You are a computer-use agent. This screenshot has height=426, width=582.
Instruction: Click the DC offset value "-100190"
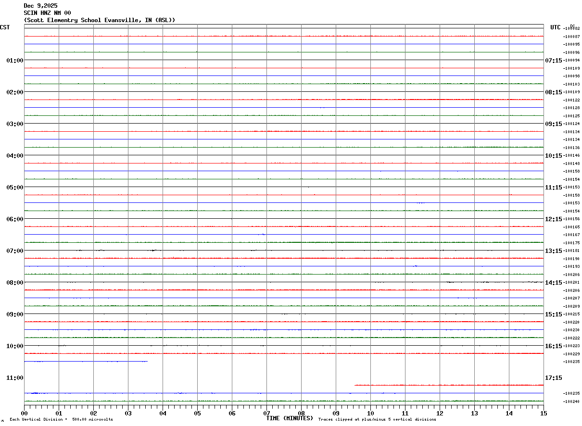[571, 259]
